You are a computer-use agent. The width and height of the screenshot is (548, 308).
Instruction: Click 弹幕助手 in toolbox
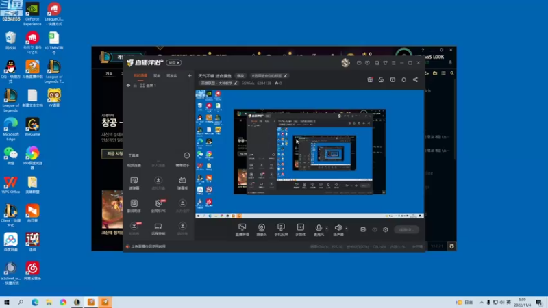pyautogui.click(x=182, y=165)
